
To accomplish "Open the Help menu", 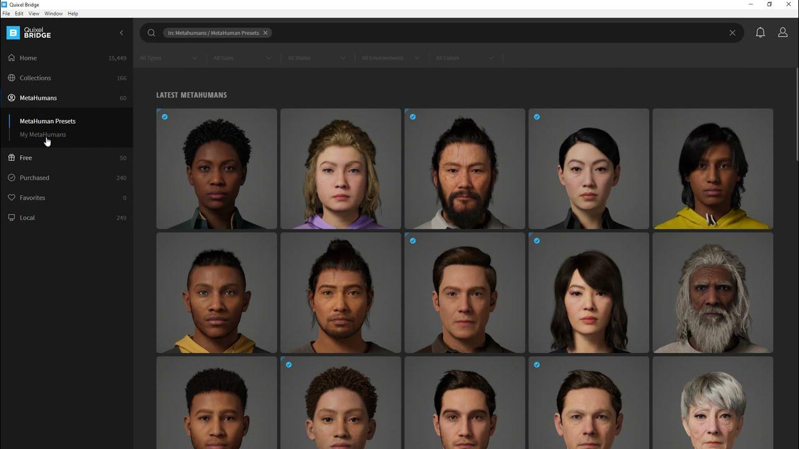I will point(72,14).
